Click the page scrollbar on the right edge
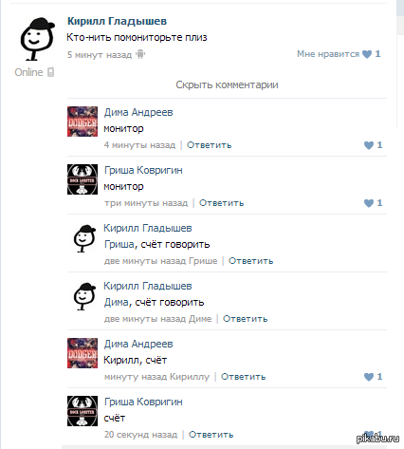 tap(400, 64)
